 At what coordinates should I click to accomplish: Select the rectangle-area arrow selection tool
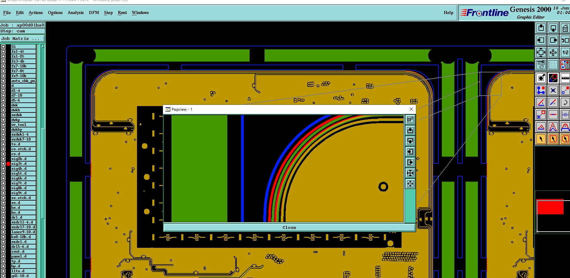tap(553, 139)
